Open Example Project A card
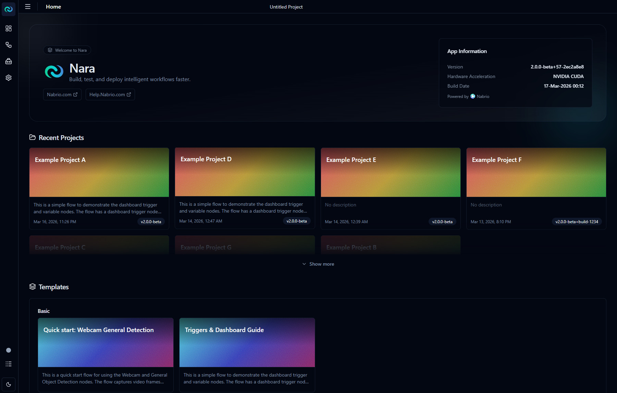617x393 pixels. (x=99, y=188)
